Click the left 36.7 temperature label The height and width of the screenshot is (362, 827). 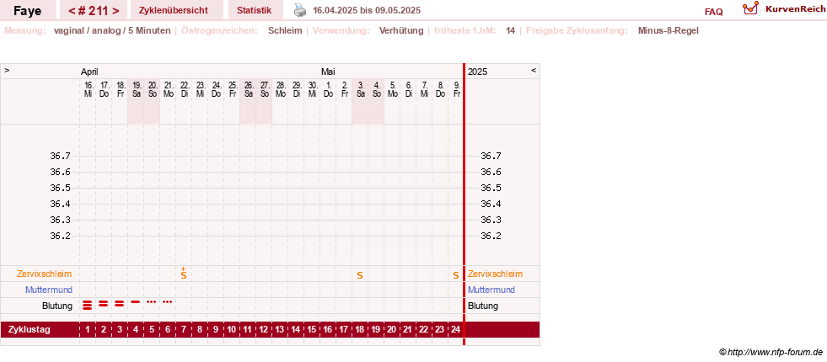coord(60,156)
